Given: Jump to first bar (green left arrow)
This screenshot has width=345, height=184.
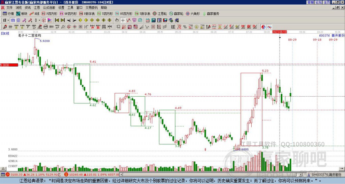Looking at the screenshot, I should (57, 20).
